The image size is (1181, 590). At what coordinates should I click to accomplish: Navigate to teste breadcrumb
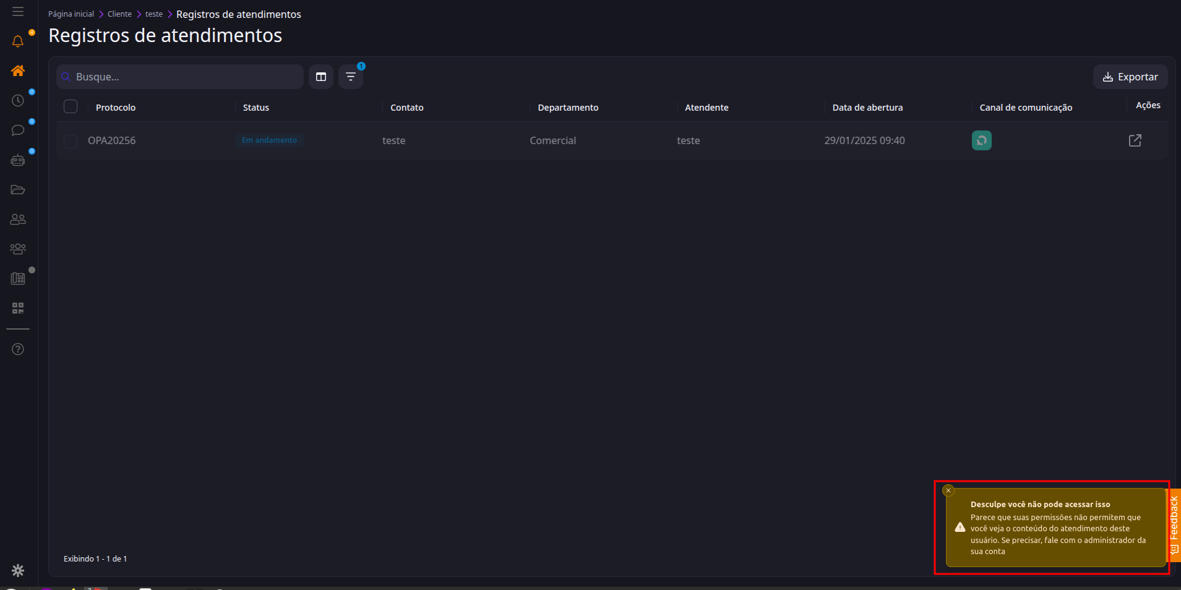click(154, 14)
